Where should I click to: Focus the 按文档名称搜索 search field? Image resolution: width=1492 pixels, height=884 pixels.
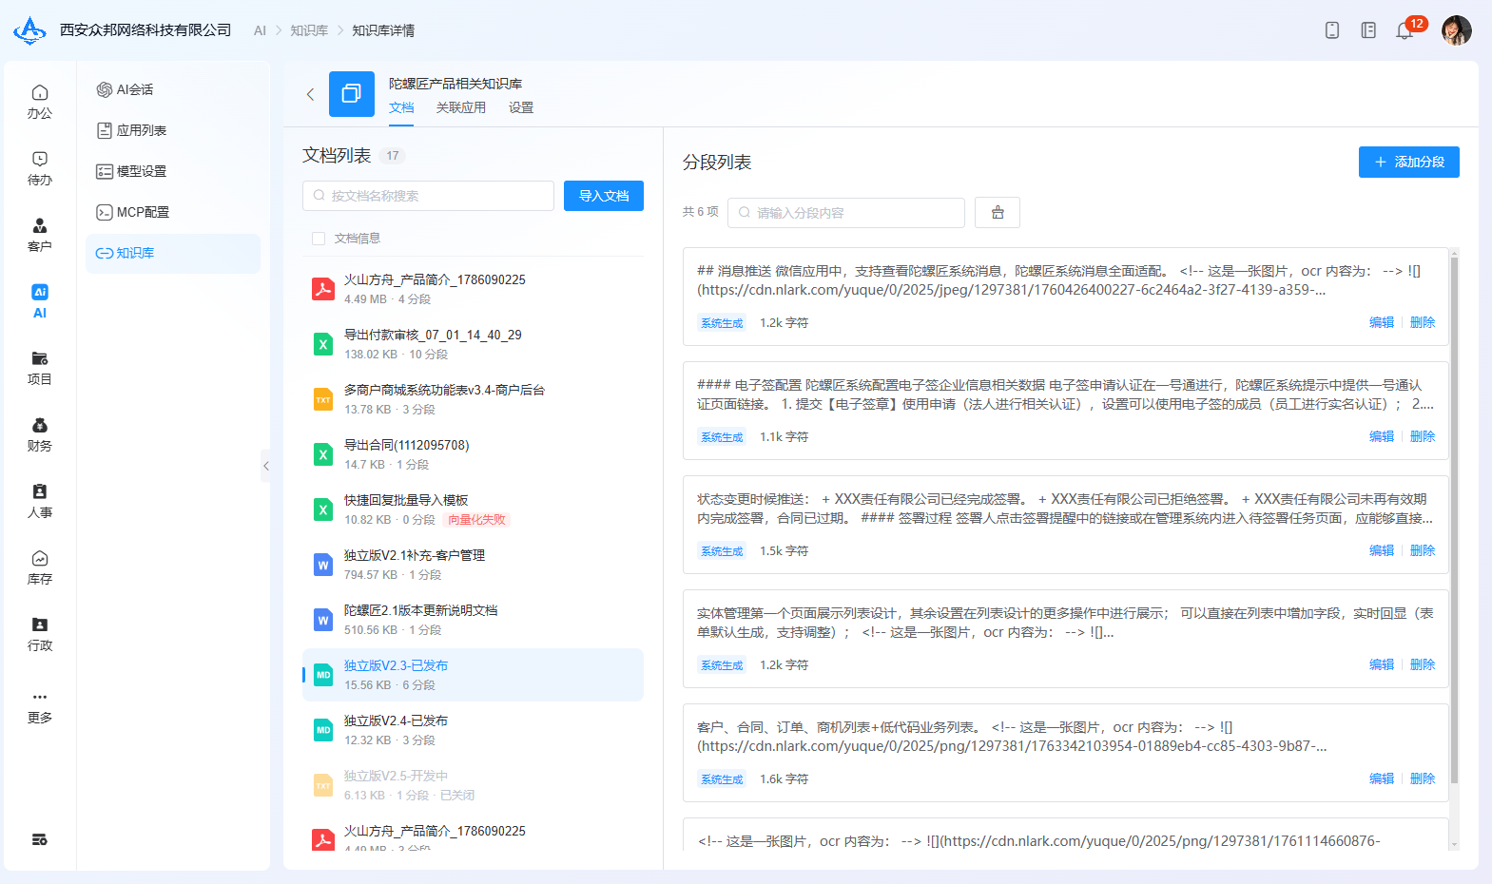click(x=428, y=196)
